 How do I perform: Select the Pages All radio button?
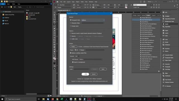pos(75,50)
